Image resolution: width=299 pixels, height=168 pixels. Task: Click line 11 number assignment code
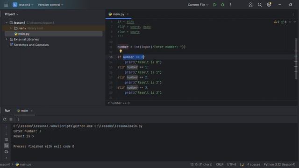(151, 47)
